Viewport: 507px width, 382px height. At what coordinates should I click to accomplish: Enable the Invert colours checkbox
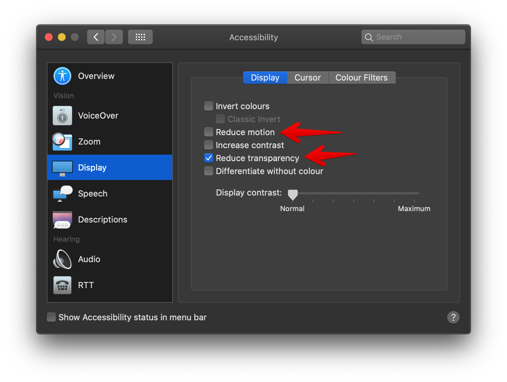[x=208, y=106]
